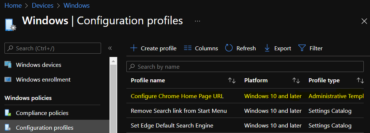
Task: Focus the Search by name field
Action: (245, 66)
